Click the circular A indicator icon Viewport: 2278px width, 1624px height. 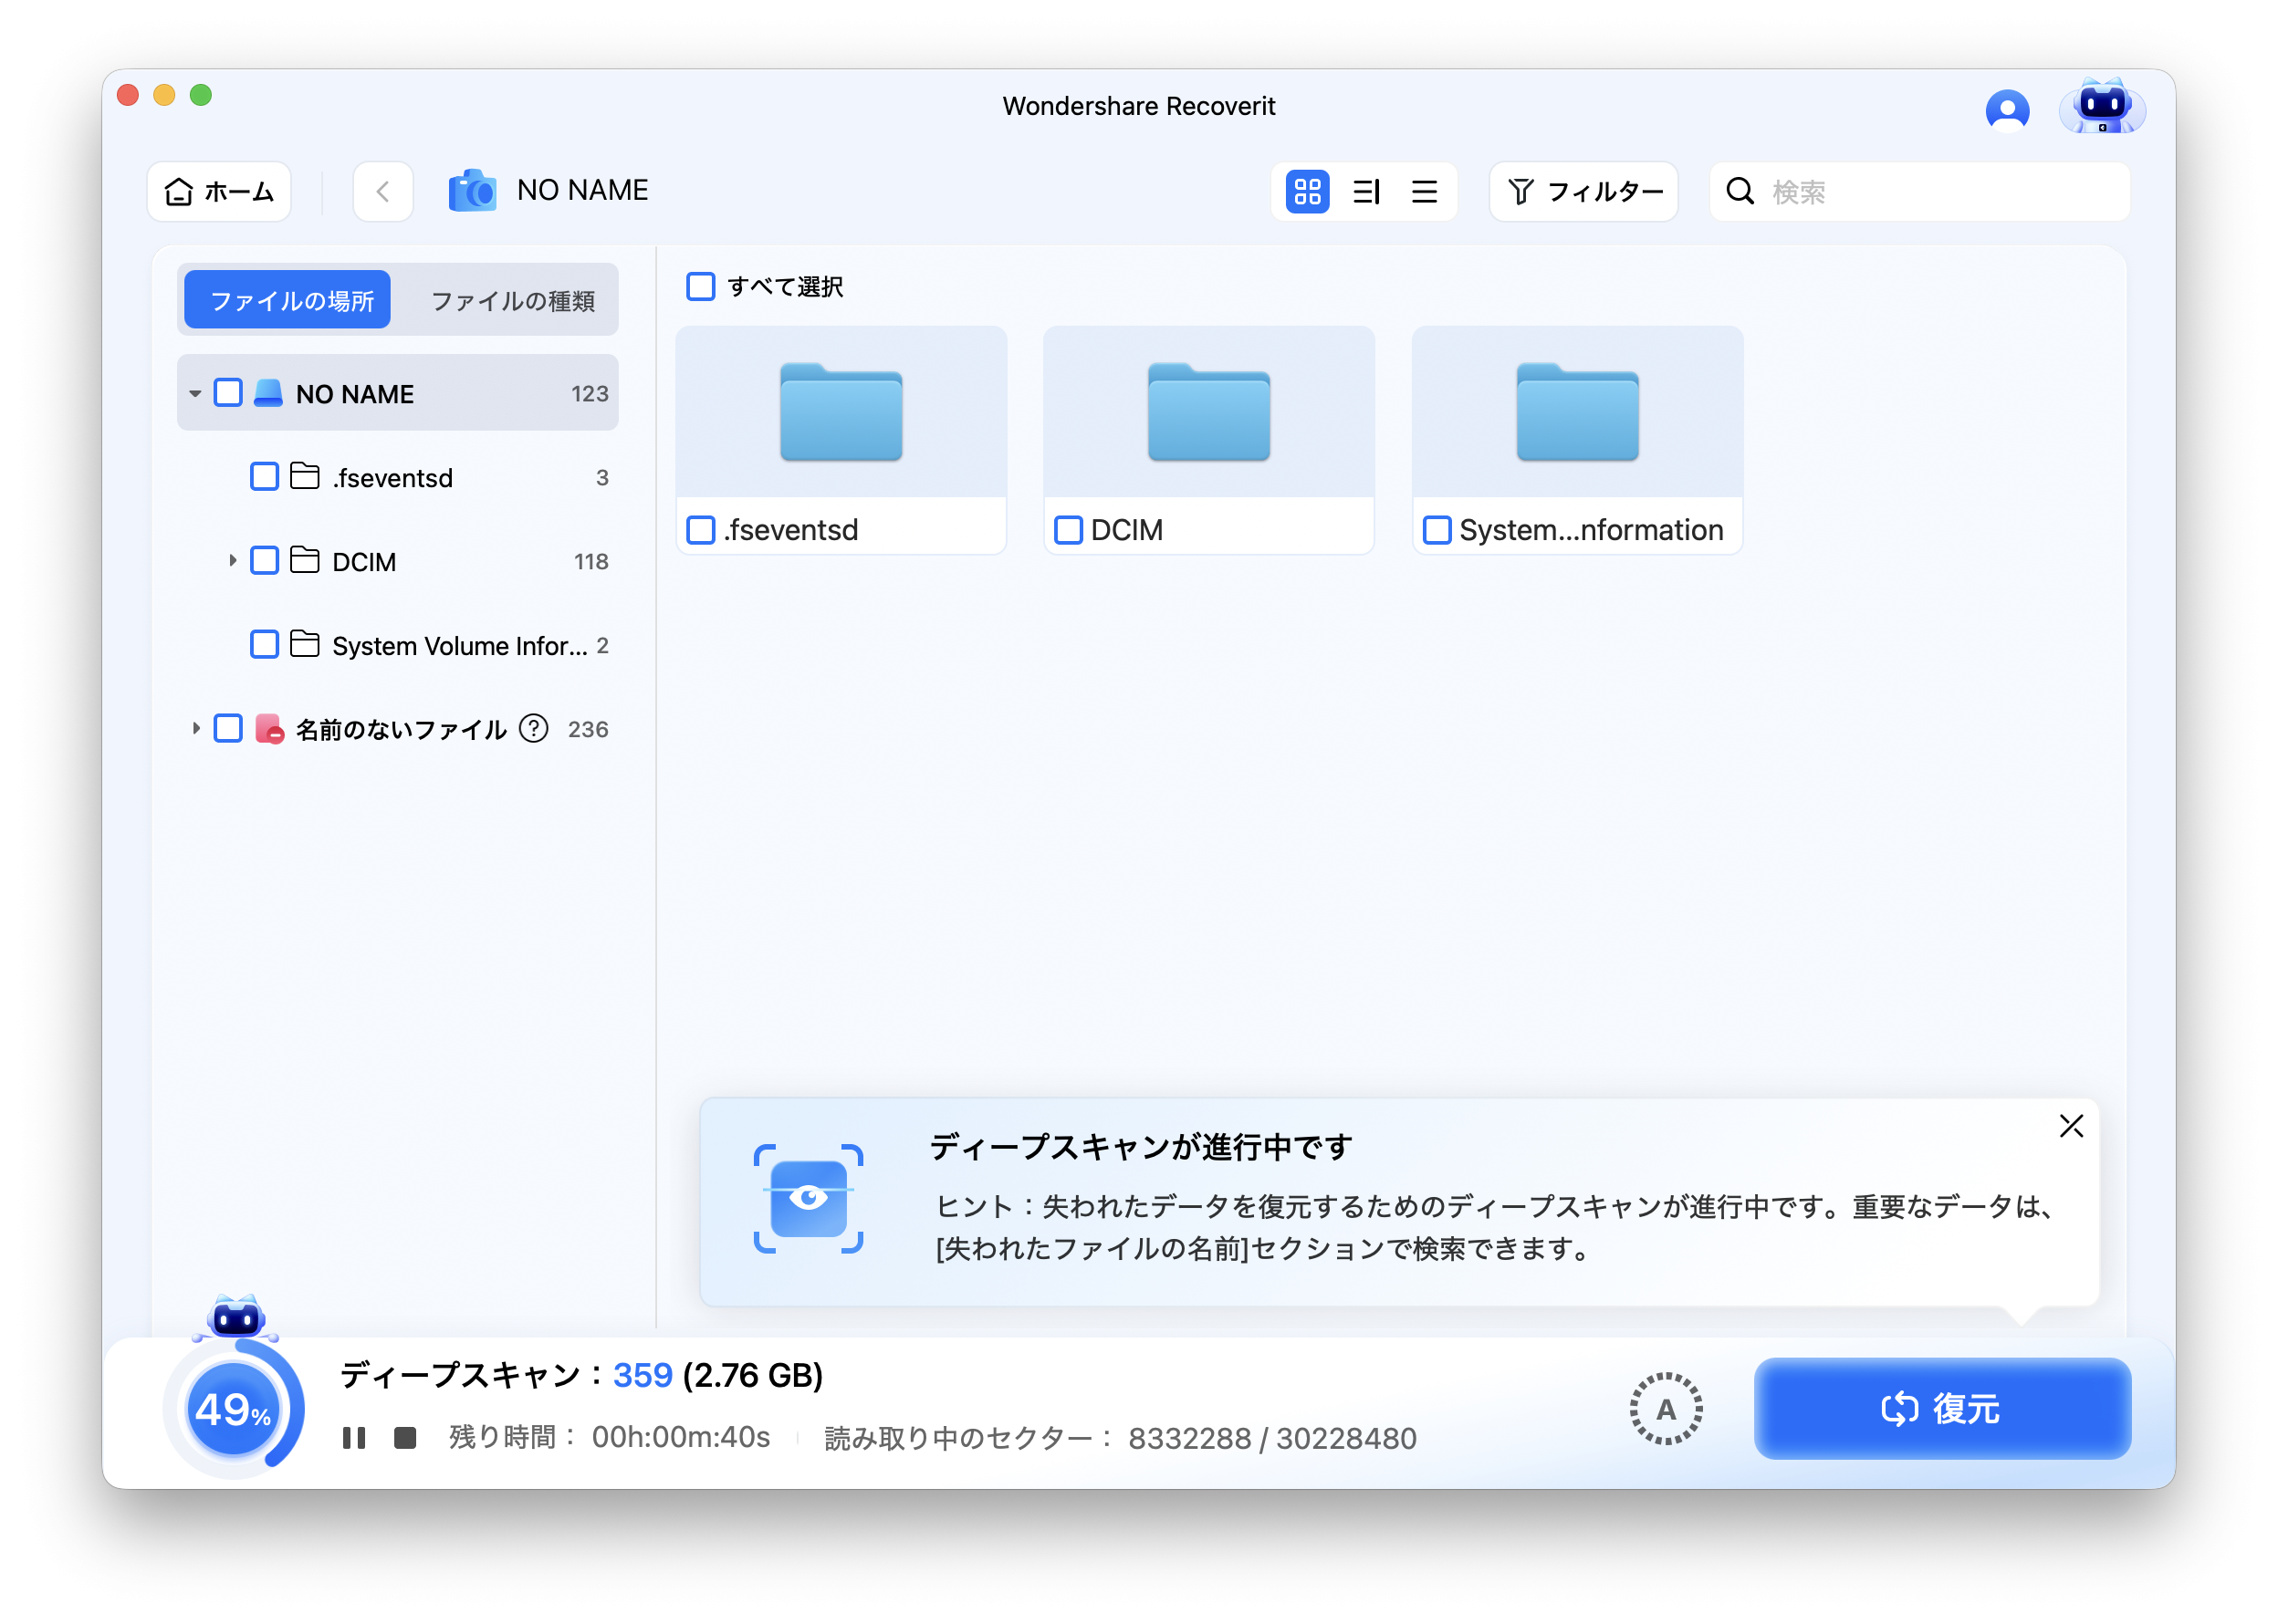point(1666,1409)
